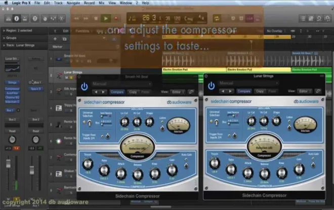Flip the Universal Sidechain switch on left compressor
This screenshot has width=334, height=210.
pos(90,122)
